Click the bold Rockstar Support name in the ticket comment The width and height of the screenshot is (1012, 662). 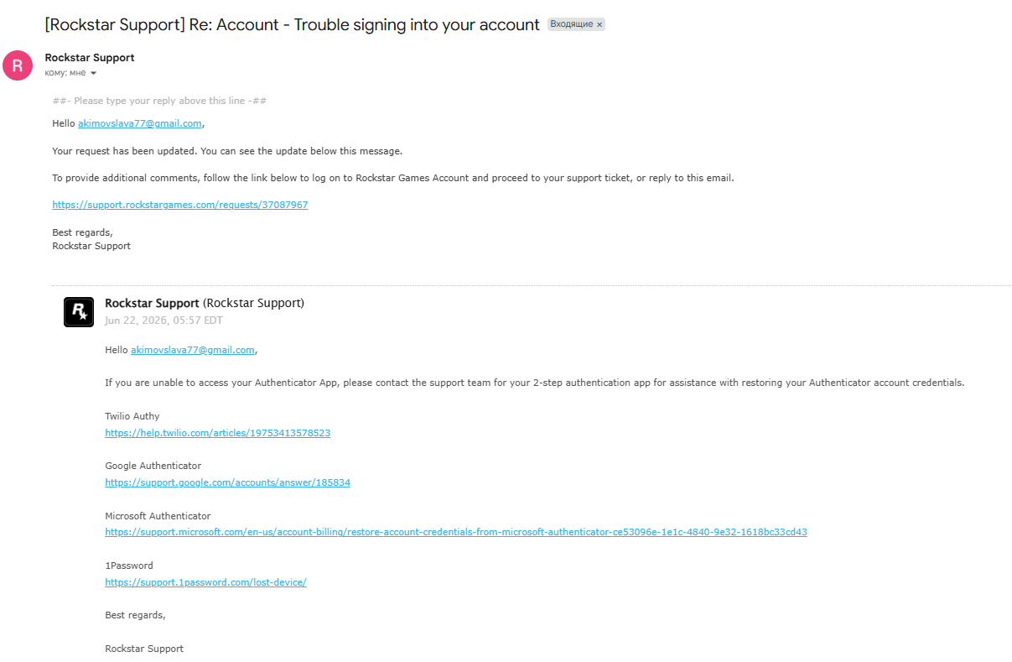click(152, 303)
